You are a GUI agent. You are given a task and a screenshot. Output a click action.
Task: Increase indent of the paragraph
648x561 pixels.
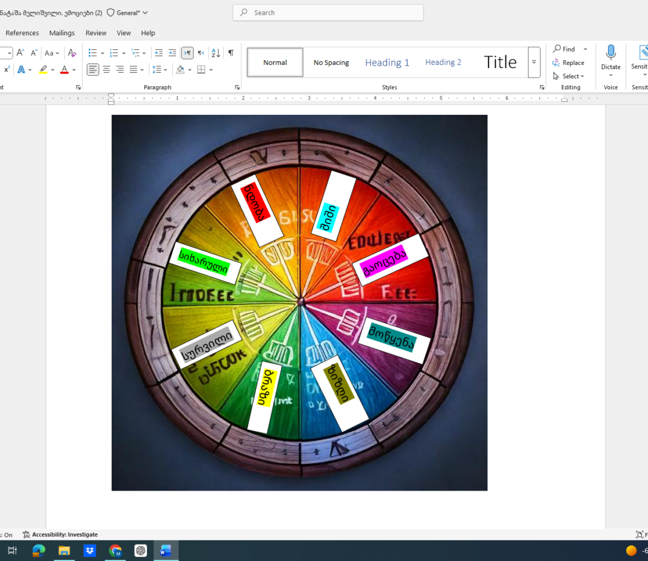pyautogui.click(x=172, y=53)
